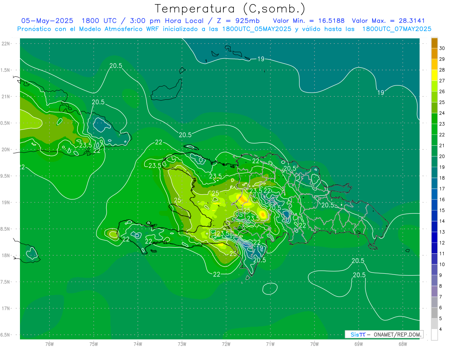Click the '74W' longitude axis label

138,344
